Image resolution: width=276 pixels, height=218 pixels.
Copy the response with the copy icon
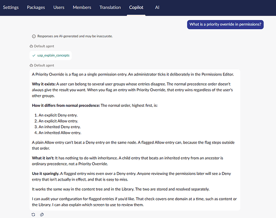pos(42,215)
